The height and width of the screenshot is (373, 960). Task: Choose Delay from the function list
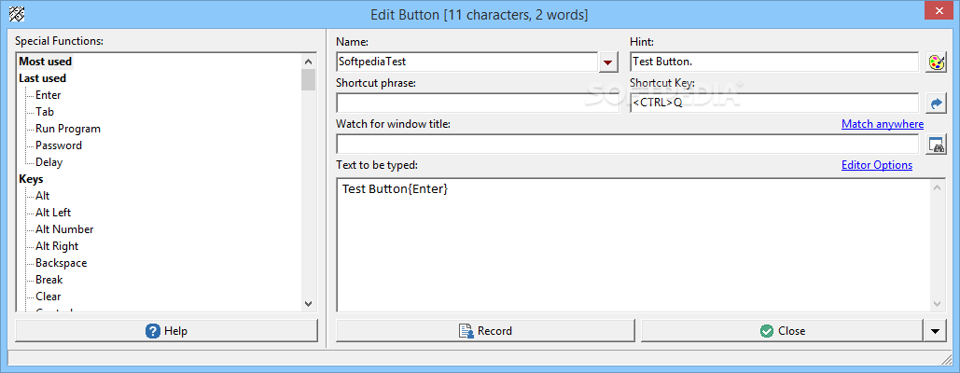pos(49,162)
